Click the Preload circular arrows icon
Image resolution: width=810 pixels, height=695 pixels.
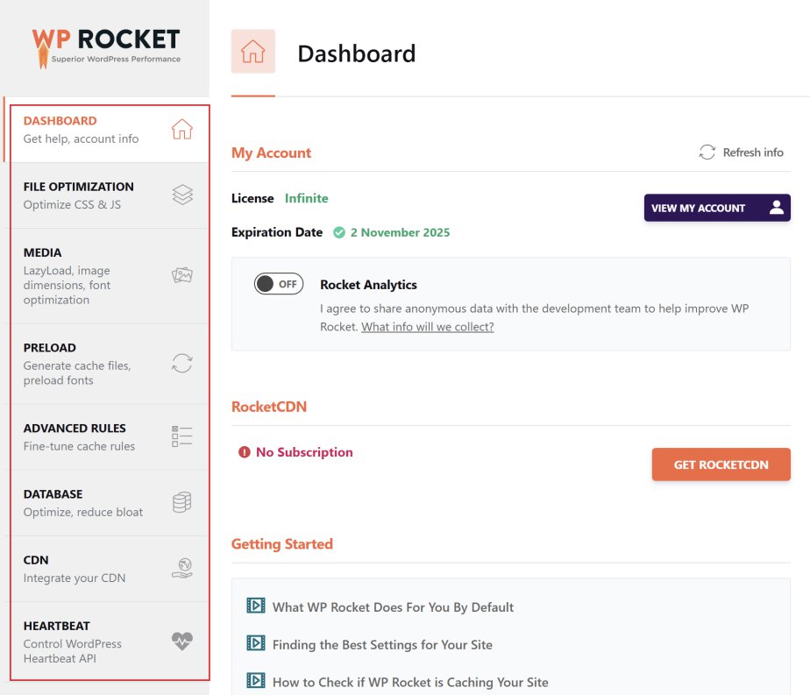[x=181, y=363]
